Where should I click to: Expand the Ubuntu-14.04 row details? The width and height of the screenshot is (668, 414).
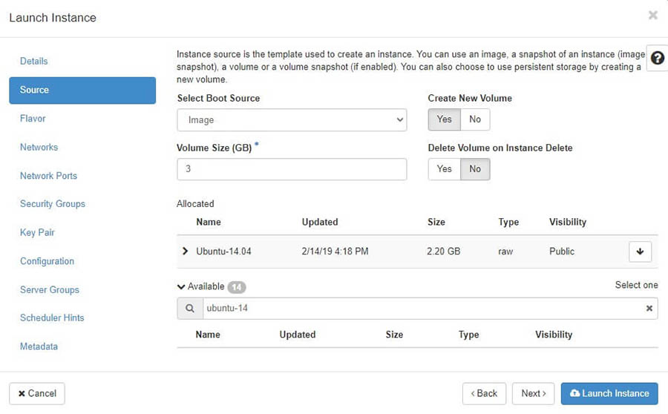point(186,252)
